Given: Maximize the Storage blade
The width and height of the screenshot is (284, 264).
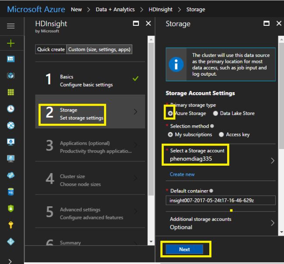Looking at the screenshot, I should [x=266, y=23].
